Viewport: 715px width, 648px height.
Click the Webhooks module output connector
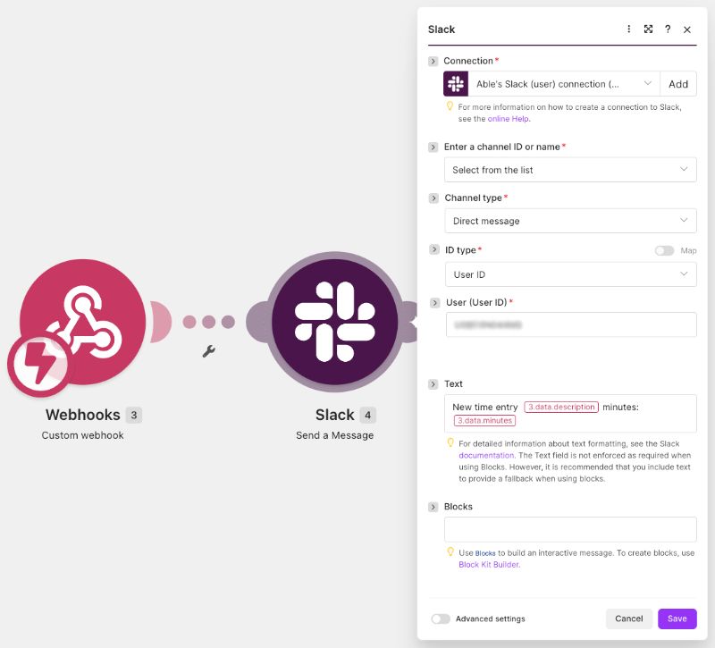(x=161, y=322)
